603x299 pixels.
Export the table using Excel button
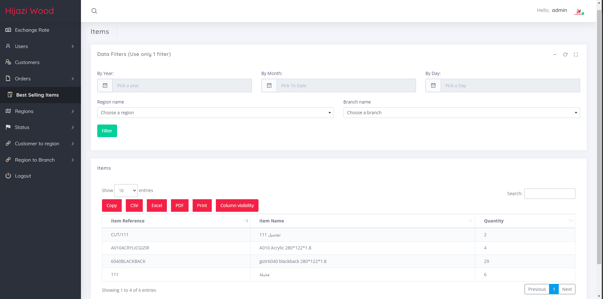pos(157,206)
